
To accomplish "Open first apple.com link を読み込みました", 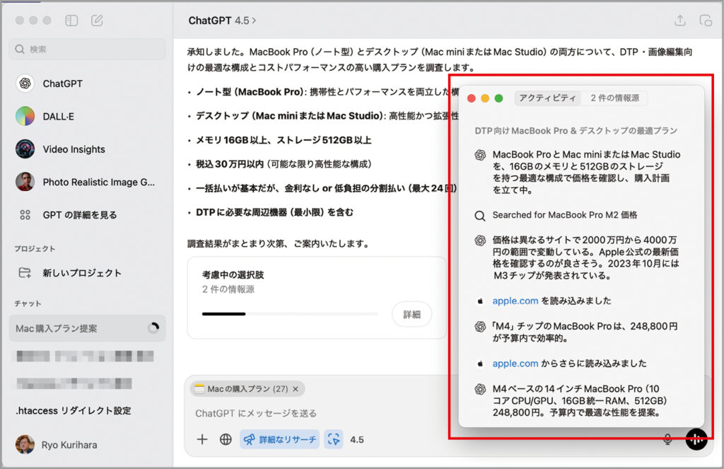I will (515, 301).
